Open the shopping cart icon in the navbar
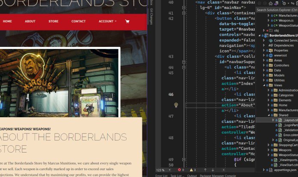 [127, 21]
